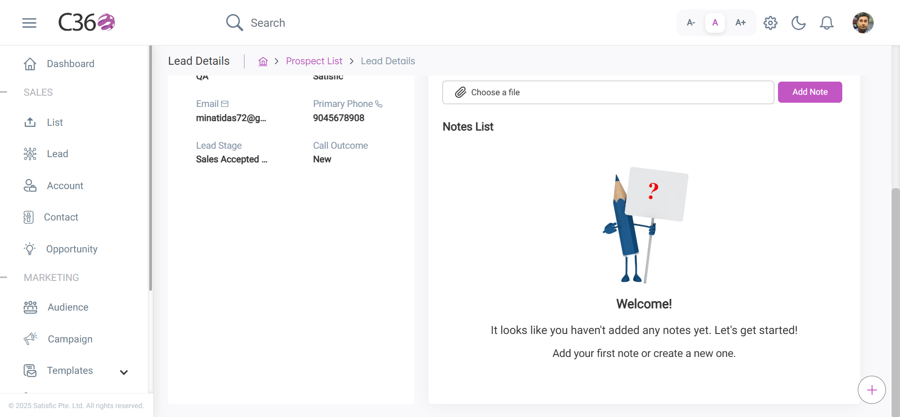Open user profile avatar
900x417 pixels.
(x=863, y=23)
